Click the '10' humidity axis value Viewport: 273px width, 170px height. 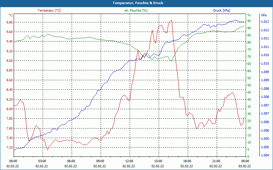coord(249,142)
